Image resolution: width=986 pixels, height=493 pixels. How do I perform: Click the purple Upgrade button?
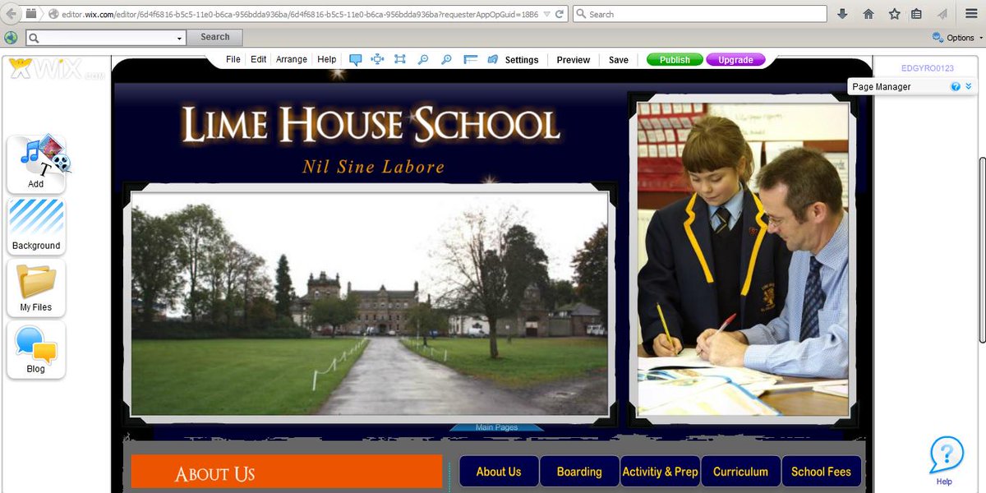click(735, 60)
